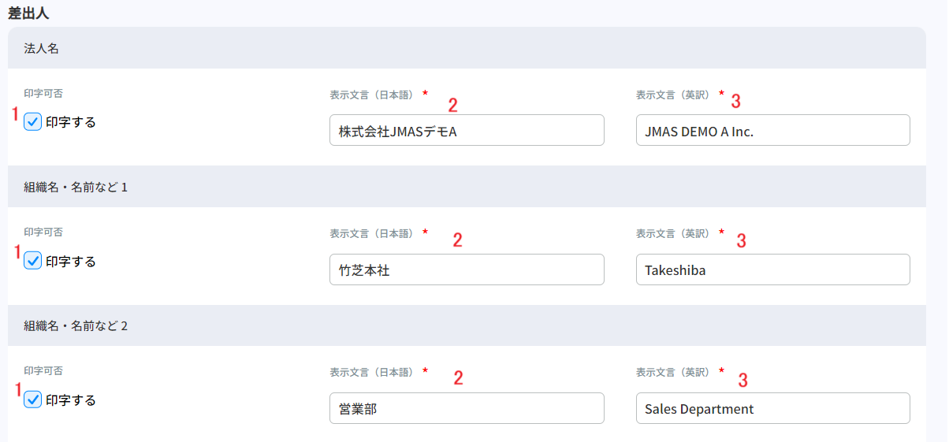The width and height of the screenshot is (949, 446).
Task: Click 表示文言（英訳） label above Sales Department
Action: point(675,372)
